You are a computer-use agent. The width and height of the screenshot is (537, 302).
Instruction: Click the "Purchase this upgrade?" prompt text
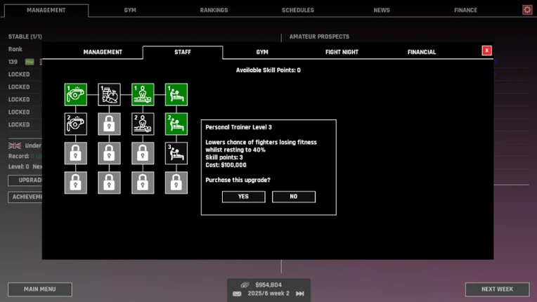coord(238,180)
